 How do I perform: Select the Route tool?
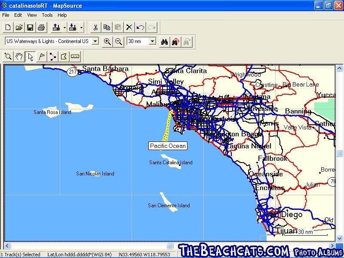coord(52,57)
